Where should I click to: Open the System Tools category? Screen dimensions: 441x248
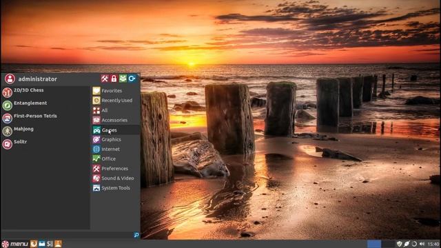click(116, 188)
